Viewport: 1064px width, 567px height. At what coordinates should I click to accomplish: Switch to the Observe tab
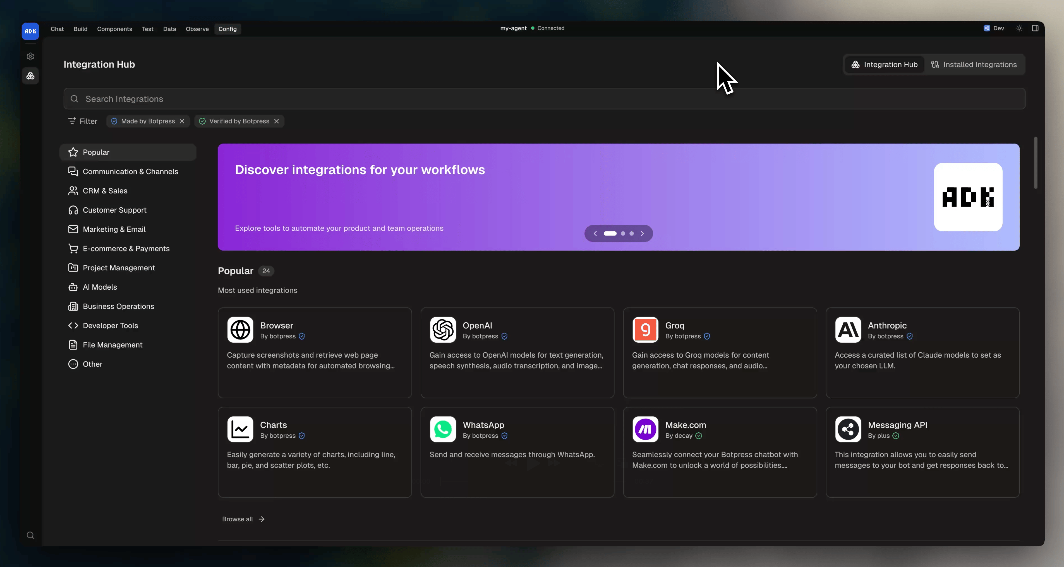[x=197, y=29]
